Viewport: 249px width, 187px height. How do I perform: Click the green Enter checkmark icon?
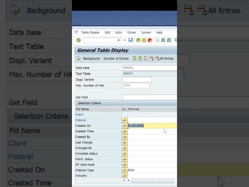79,40
